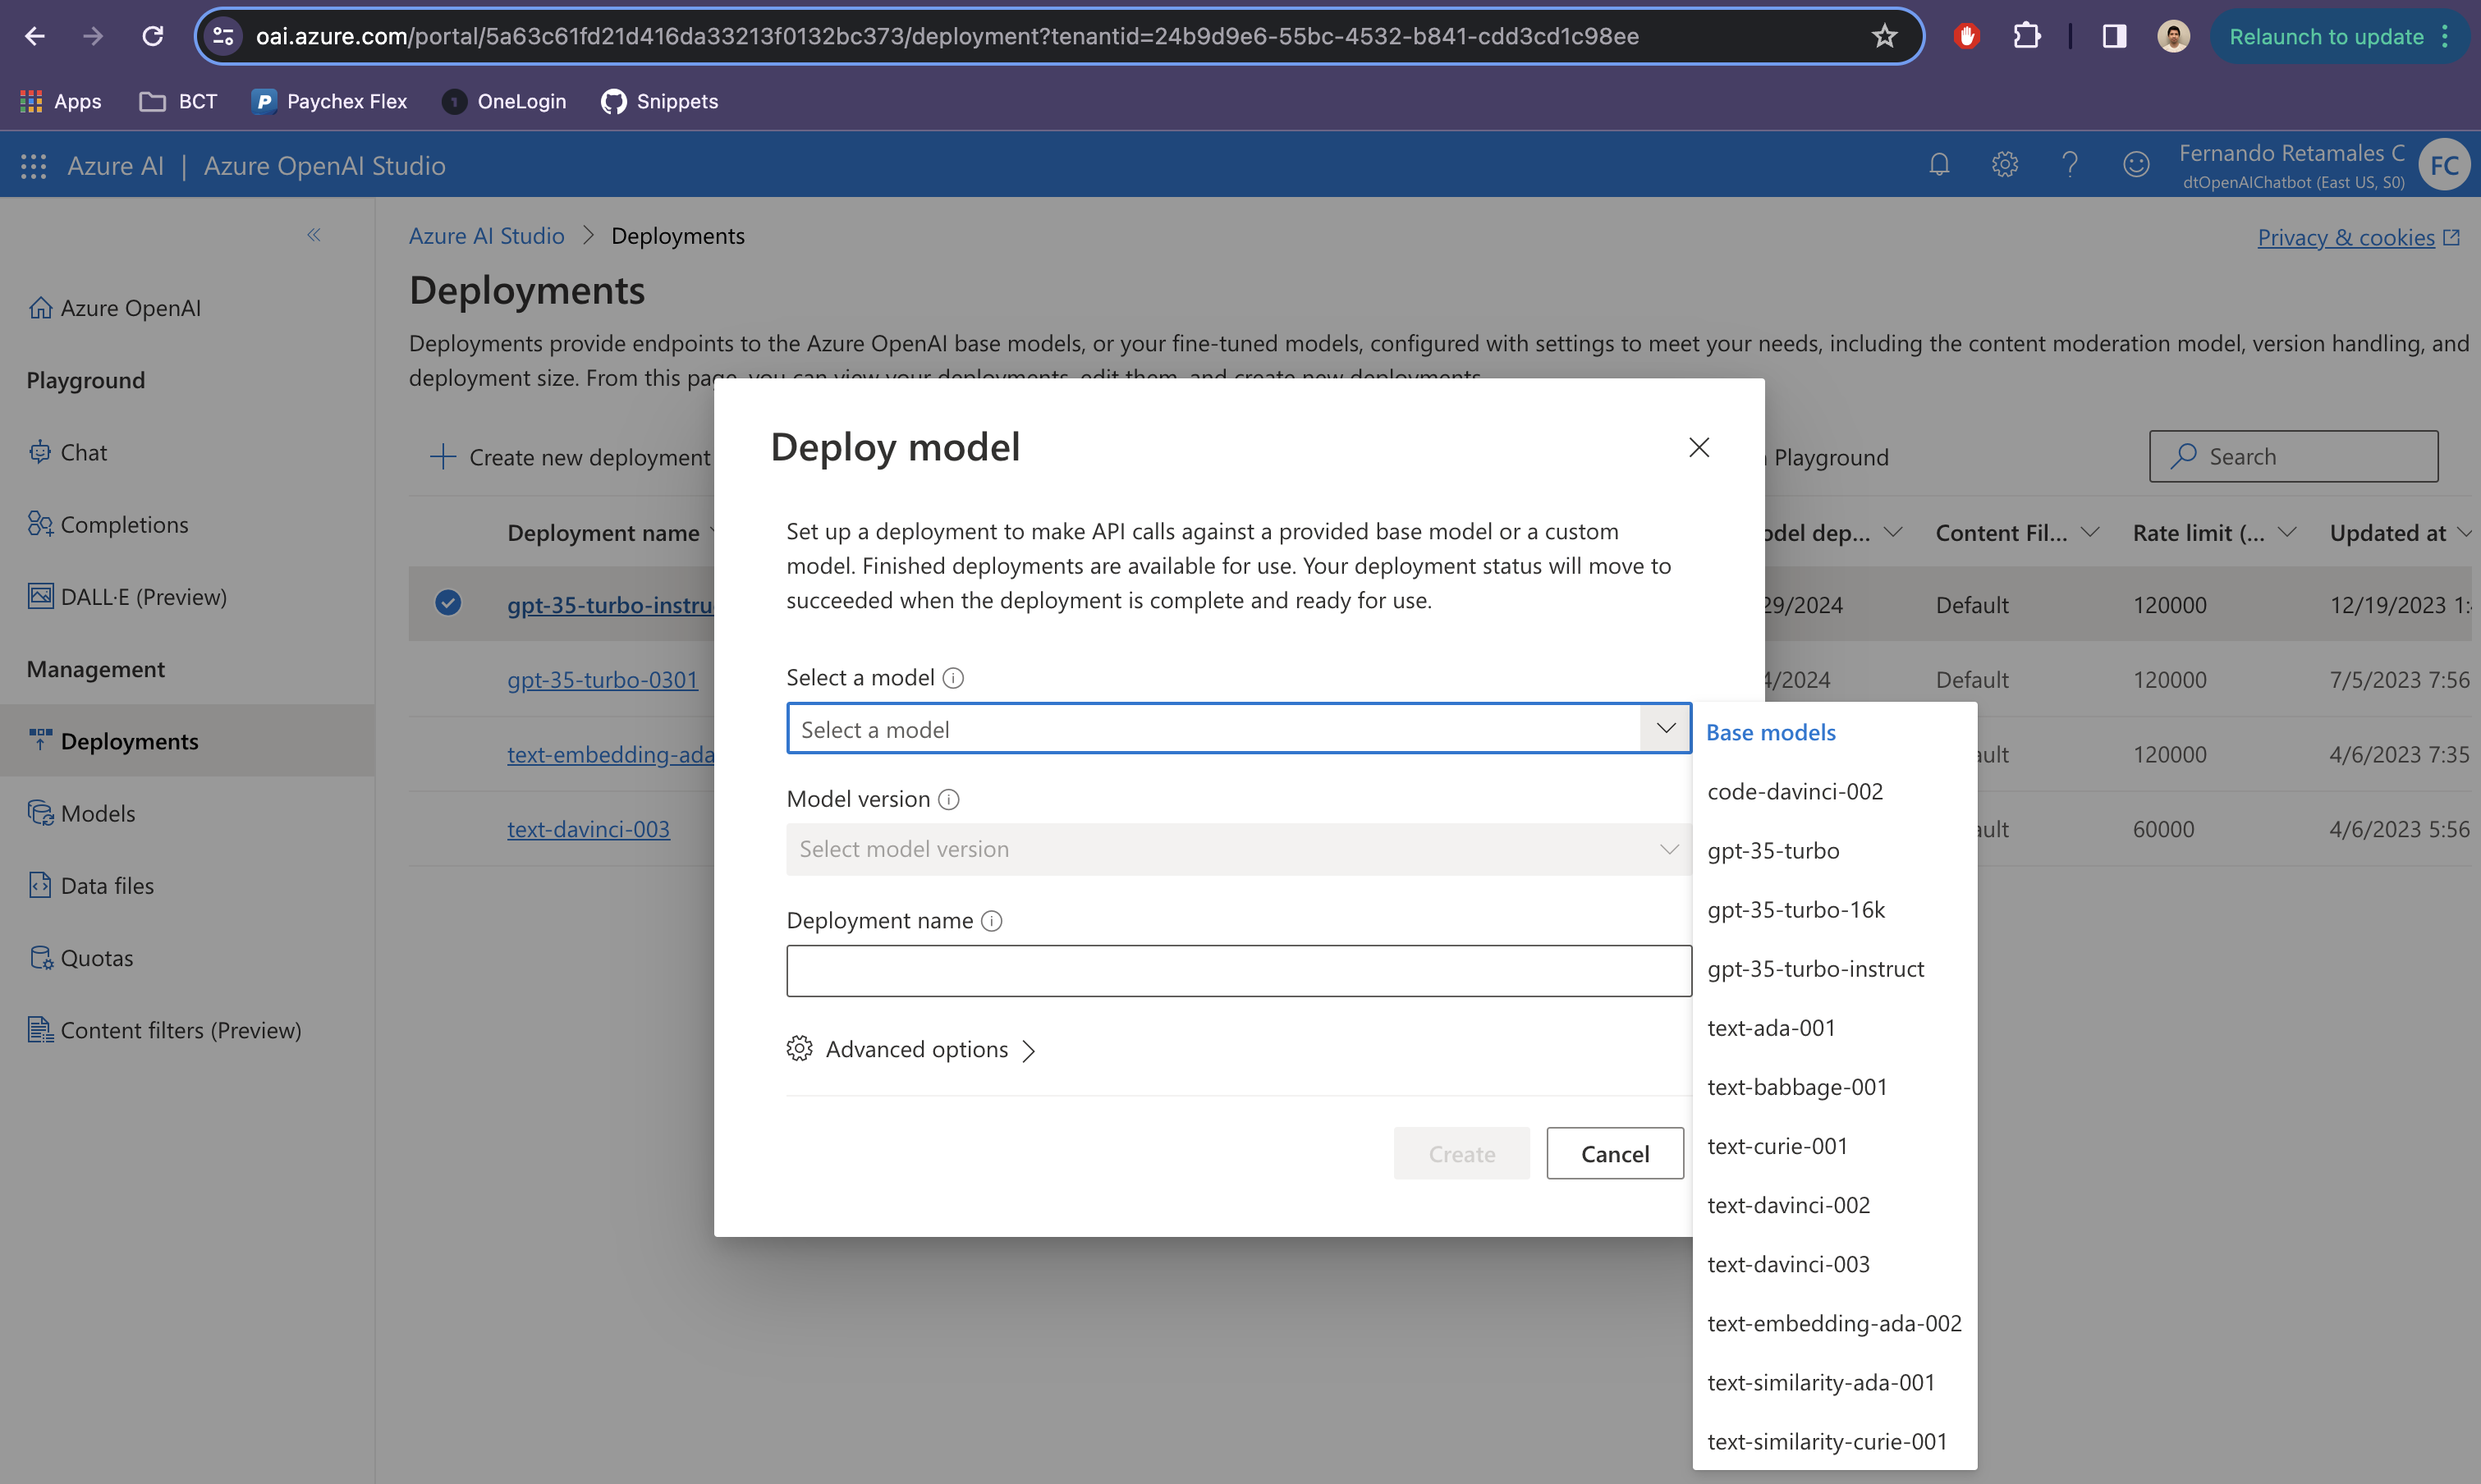Viewport: 2481px width, 1484px height.
Task: Toggle the Select a model dropdown arrow
Action: click(x=1665, y=729)
